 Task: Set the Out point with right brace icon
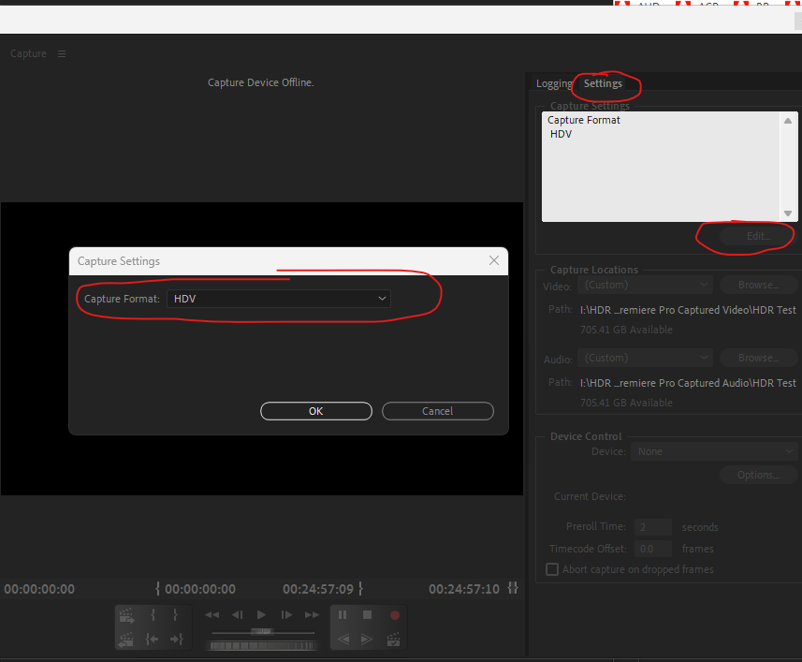click(175, 615)
